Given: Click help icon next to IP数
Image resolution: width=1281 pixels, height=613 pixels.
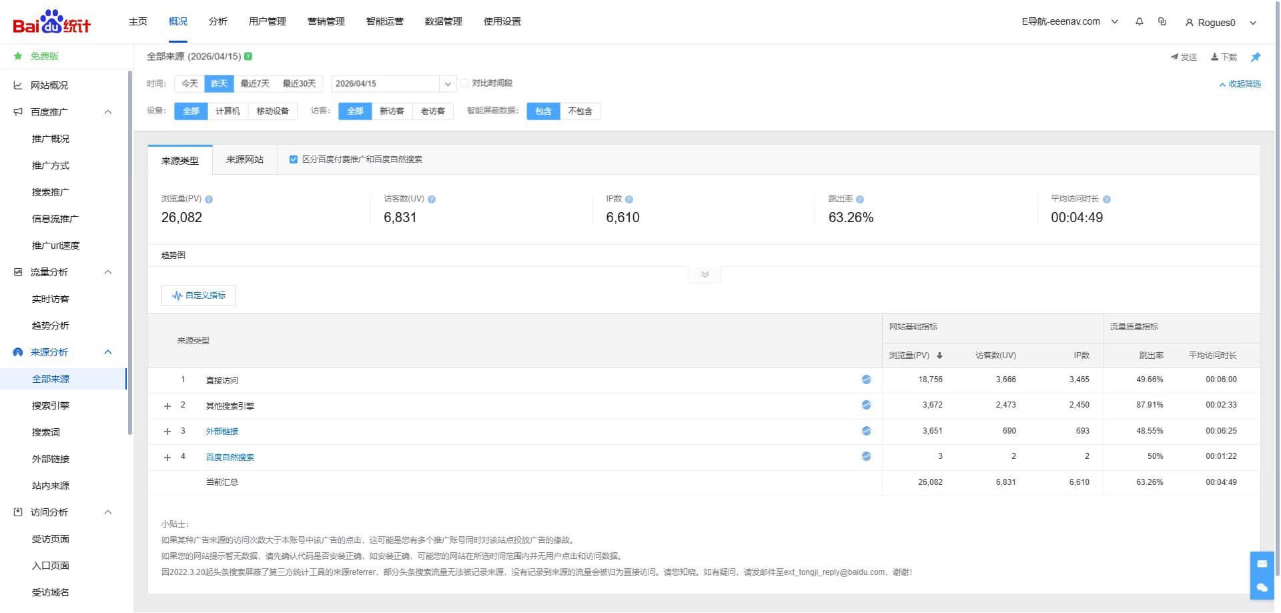Looking at the screenshot, I should (629, 199).
